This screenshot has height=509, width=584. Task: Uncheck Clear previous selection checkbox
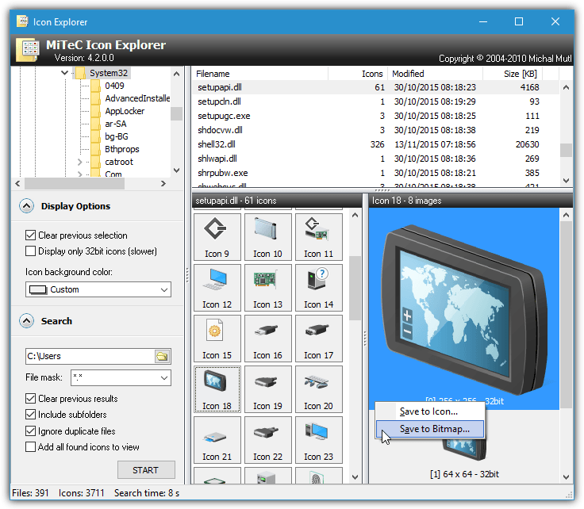point(31,235)
